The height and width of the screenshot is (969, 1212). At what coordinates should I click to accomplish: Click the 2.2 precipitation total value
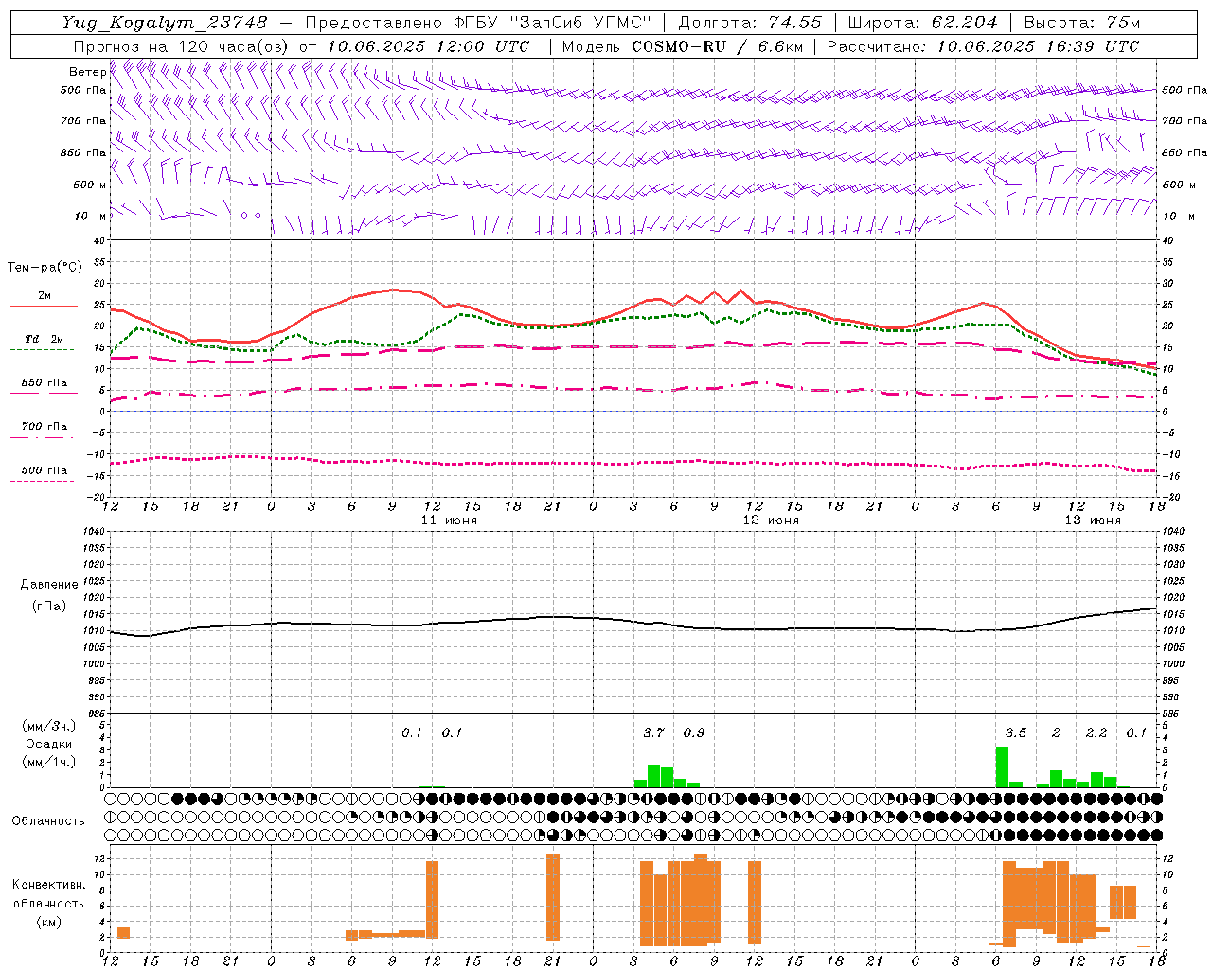pos(1096,732)
